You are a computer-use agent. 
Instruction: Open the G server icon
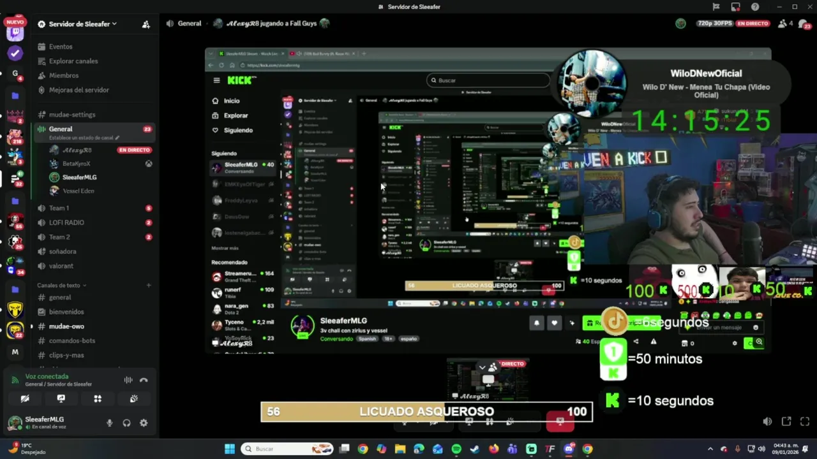15,74
